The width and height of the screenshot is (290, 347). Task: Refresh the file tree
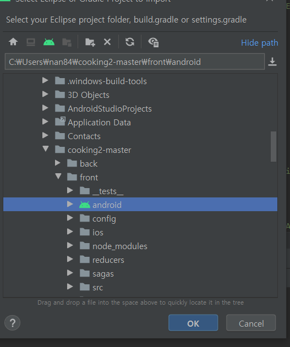[x=130, y=42]
